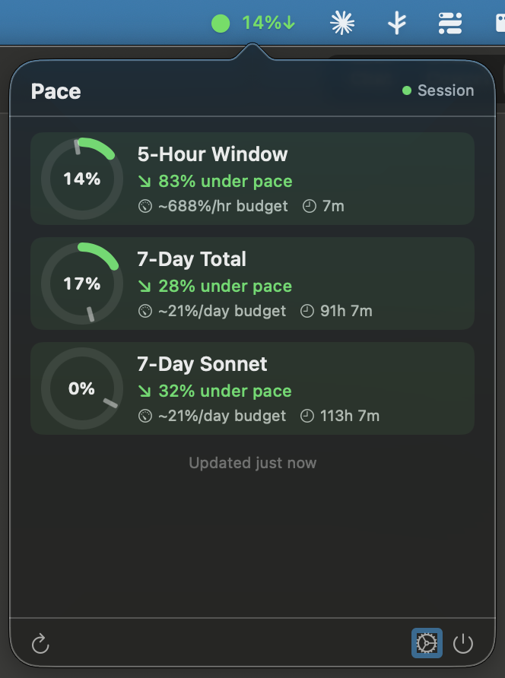Open the 14% pace menu bar item
This screenshot has height=678, width=505.
[261, 22]
